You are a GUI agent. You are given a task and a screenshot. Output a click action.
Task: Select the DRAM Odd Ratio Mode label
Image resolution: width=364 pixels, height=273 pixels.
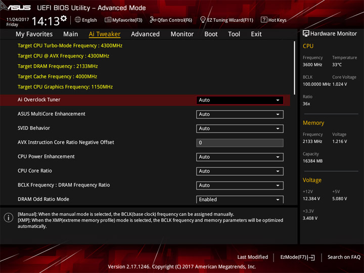43,199
